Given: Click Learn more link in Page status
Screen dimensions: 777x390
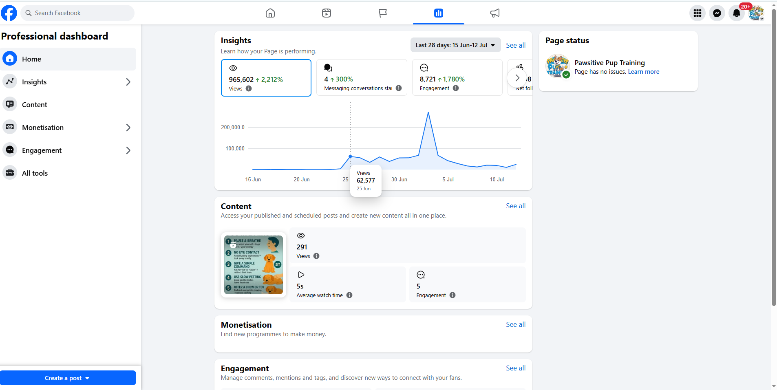Looking at the screenshot, I should [x=643, y=72].
